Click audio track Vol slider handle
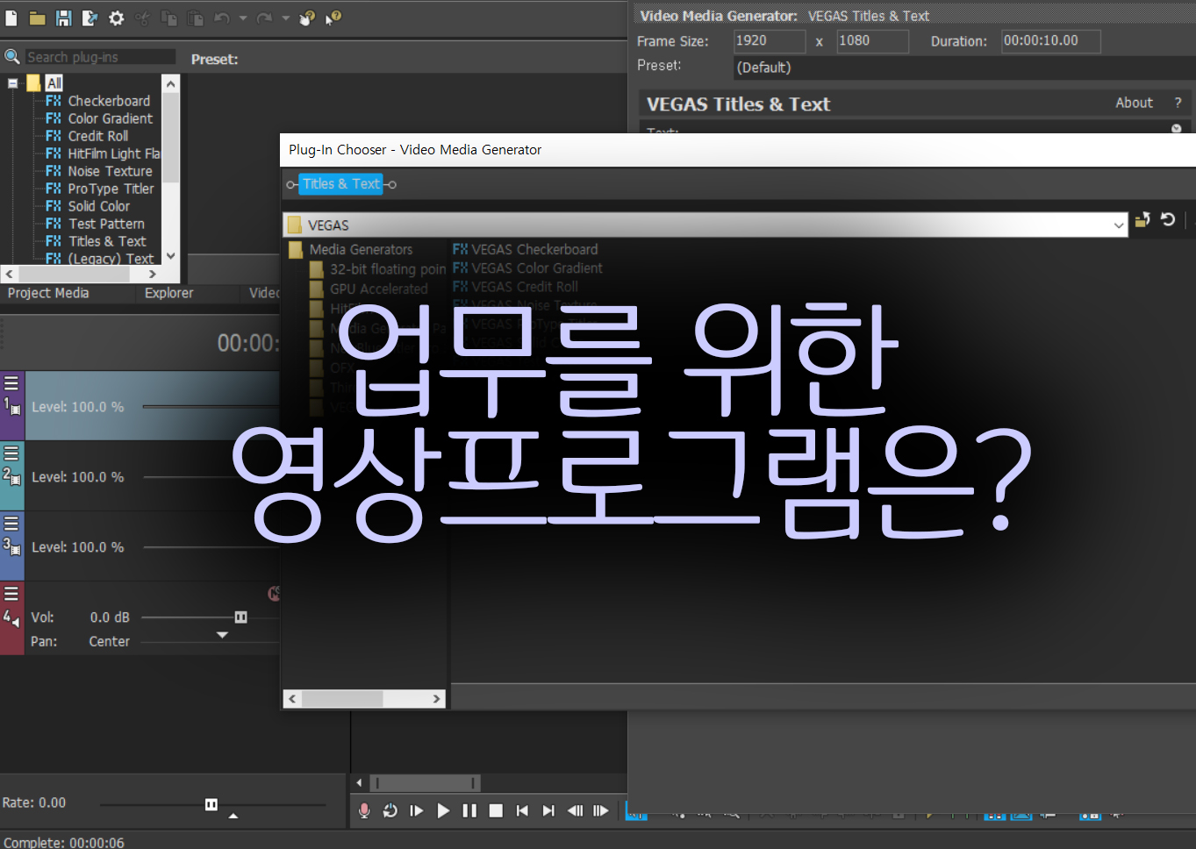The height and width of the screenshot is (849, 1196). pos(240,617)
